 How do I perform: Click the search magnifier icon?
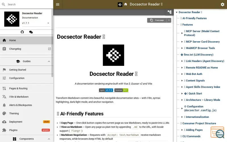pyautogui.click(x=3, y=4)
